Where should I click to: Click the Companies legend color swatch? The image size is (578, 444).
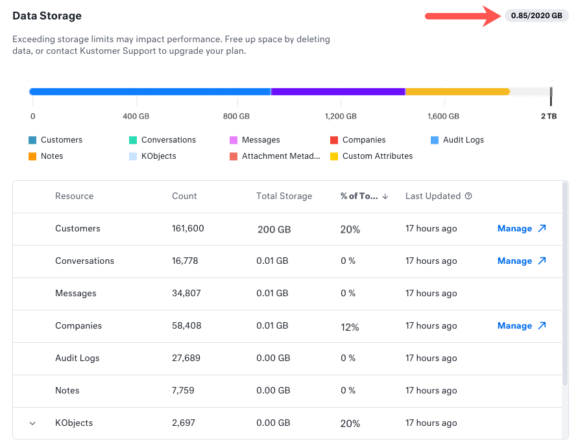click(334, 140)
